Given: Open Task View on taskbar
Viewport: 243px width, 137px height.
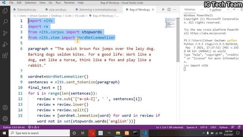Looking at the screenshot, I should click(x=83, y=133).
